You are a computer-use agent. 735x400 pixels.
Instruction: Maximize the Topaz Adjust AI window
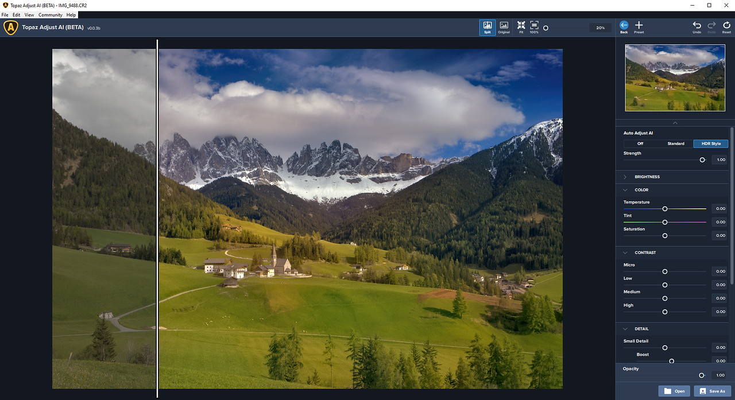pyautogui.click(x=709, y=5)
